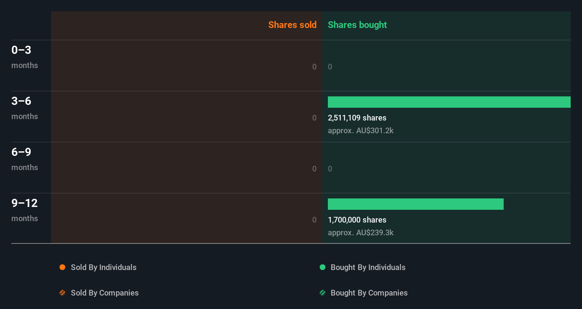Click the 6–9 months shares sold zero
Image resolution: width=582 pixels, height=309 pixels.
(x=314, y=169)
